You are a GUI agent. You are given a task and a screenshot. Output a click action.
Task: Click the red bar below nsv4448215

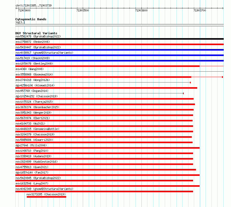coord(104,132)
